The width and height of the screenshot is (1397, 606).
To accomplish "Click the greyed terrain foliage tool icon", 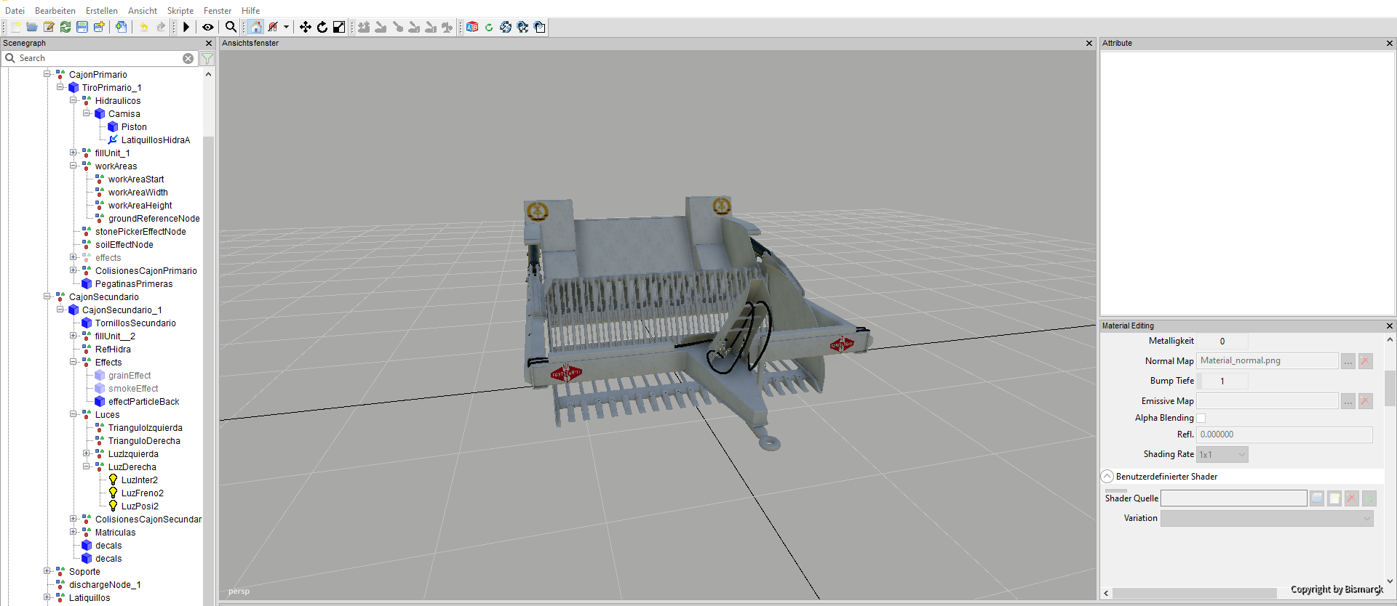I will 447,27.
